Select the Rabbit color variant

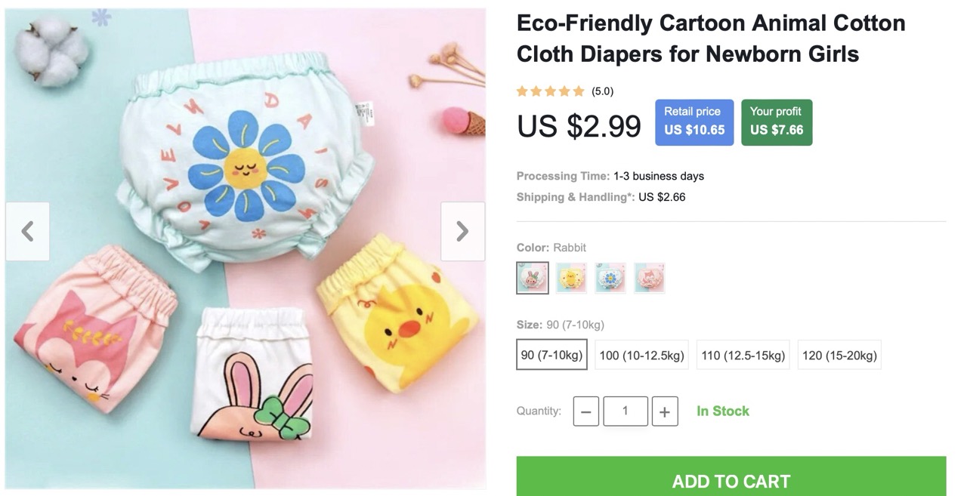click(x=533, y=278)
